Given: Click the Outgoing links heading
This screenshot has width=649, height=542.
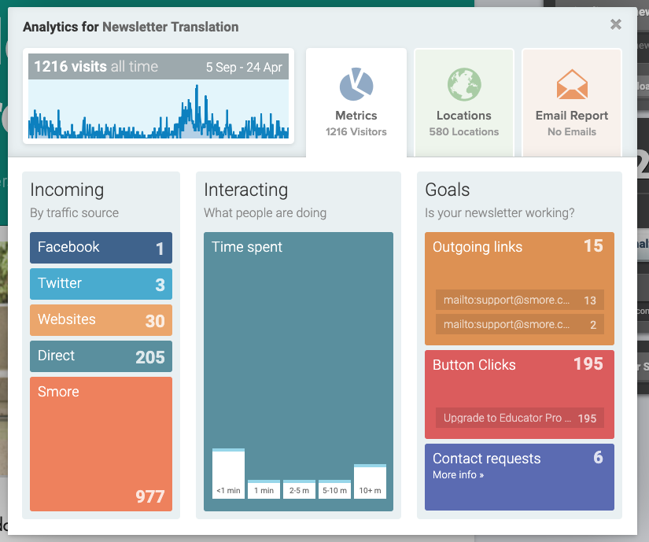Looking at the screenshot, I should tap(478, 247).
